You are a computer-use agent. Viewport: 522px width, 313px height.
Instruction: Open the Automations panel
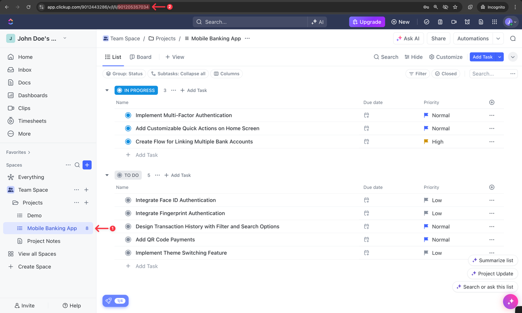point(473,38)
